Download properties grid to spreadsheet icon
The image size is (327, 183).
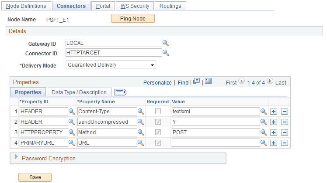(208, 81)
